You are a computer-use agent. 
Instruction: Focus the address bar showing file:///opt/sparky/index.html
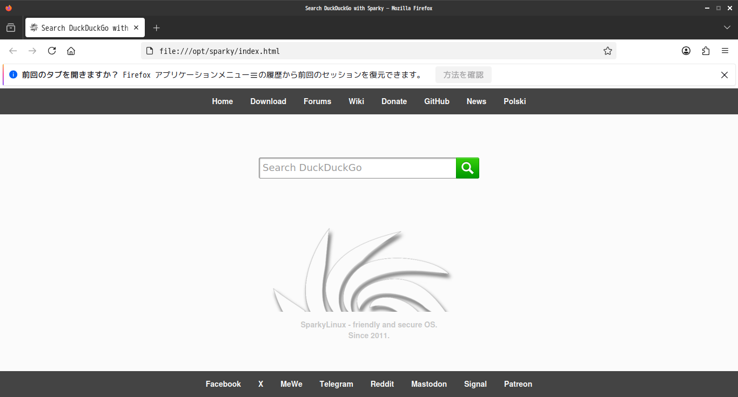[x=378, y=51]
